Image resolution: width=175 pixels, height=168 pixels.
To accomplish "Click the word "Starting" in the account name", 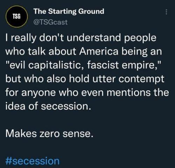I will (62, 12).
